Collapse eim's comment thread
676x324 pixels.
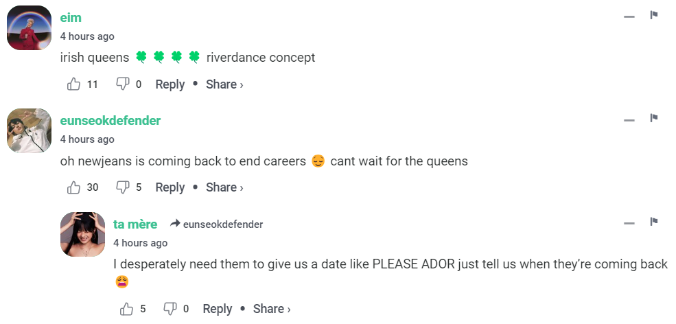coord(629,16)
